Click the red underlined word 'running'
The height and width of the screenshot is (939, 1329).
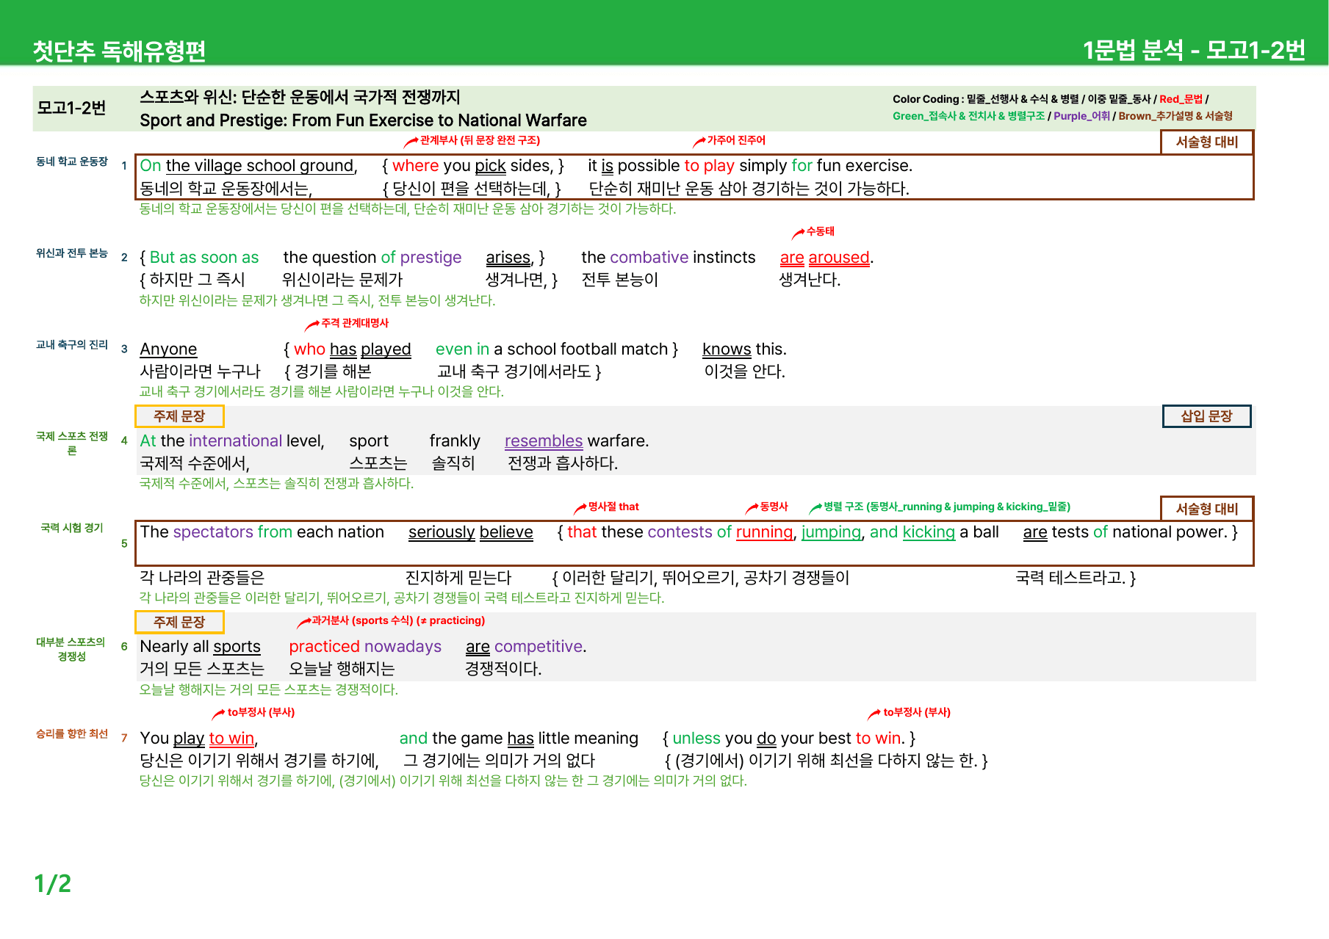point(764,532)
